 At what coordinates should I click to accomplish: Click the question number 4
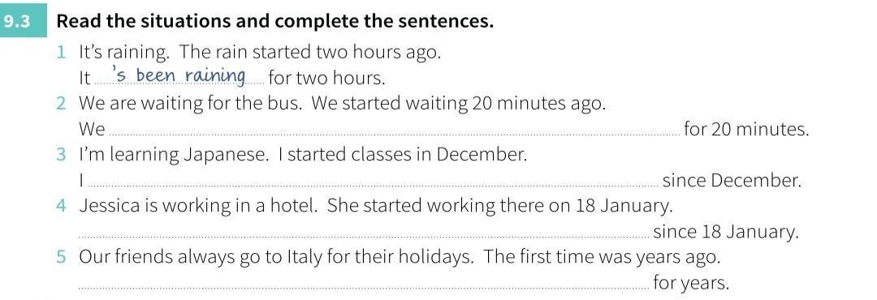62,207
